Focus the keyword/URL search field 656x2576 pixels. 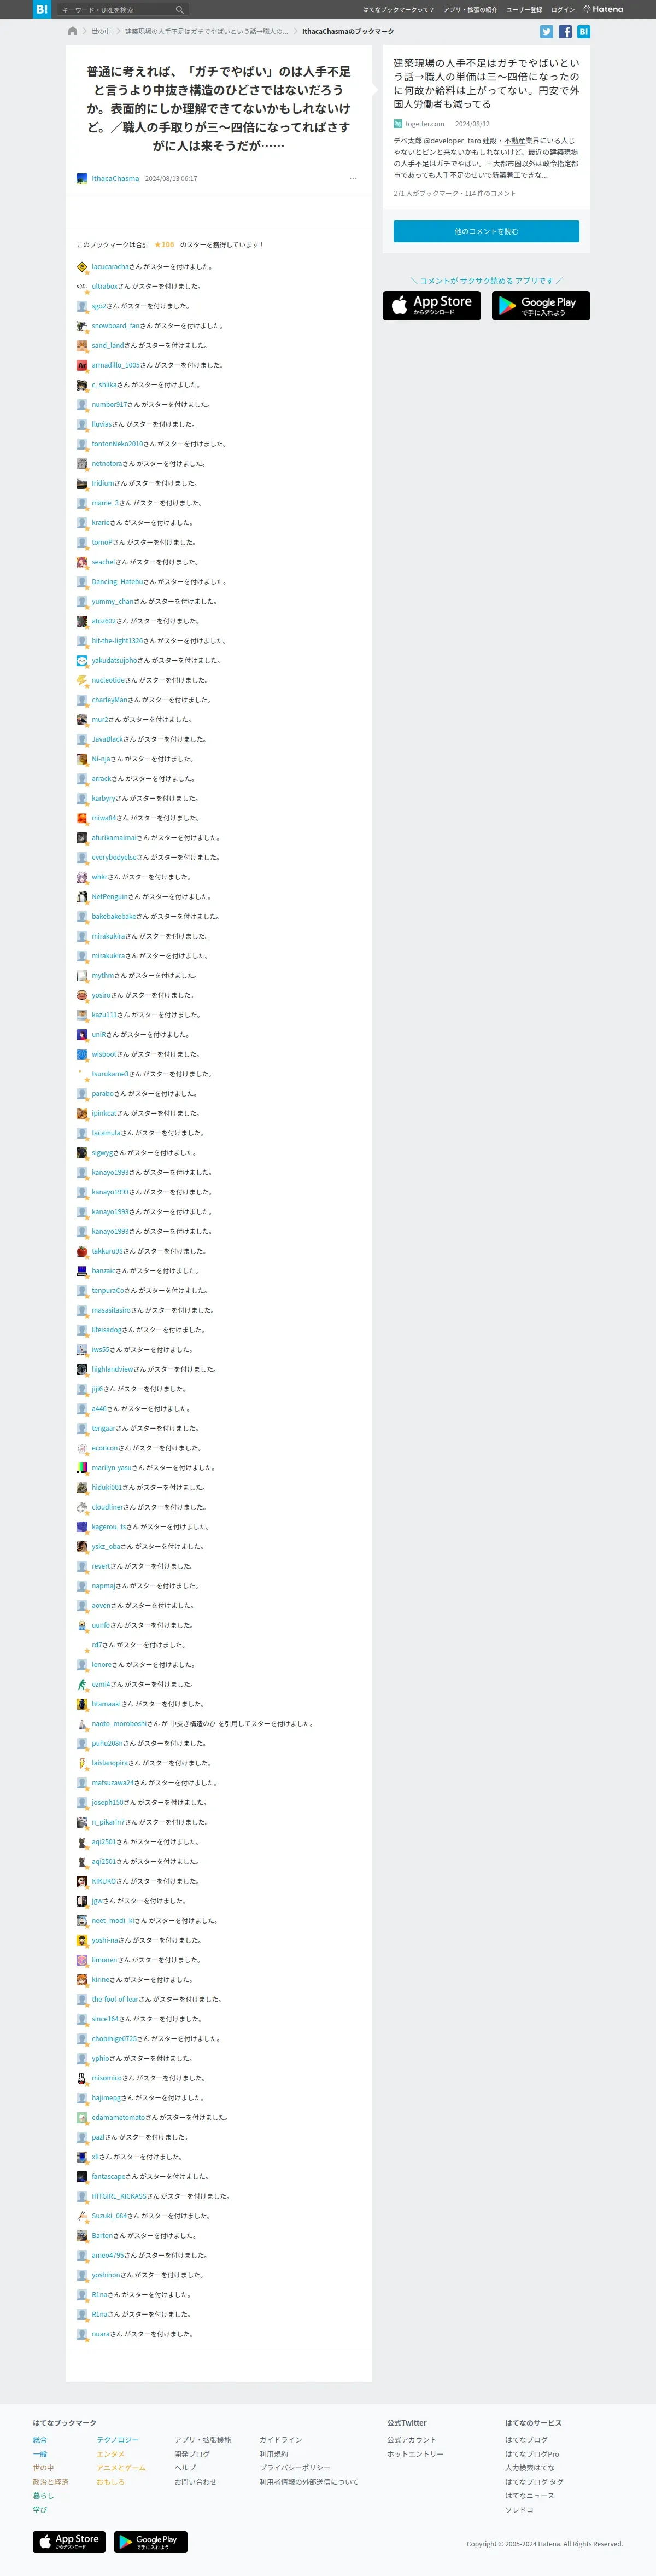click(115, 10)
